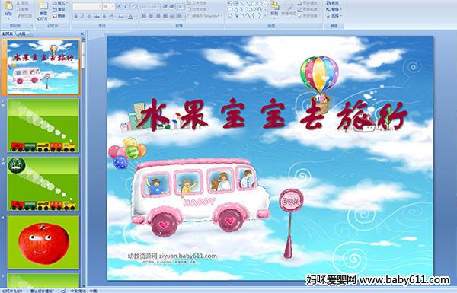Toggle Bold formatting button

[x=75, y=17]
